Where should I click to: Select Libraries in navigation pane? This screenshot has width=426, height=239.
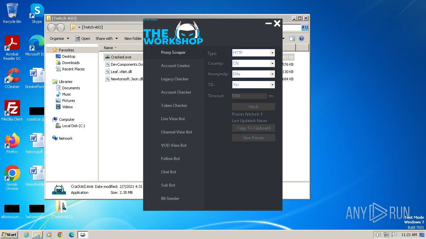66,82
